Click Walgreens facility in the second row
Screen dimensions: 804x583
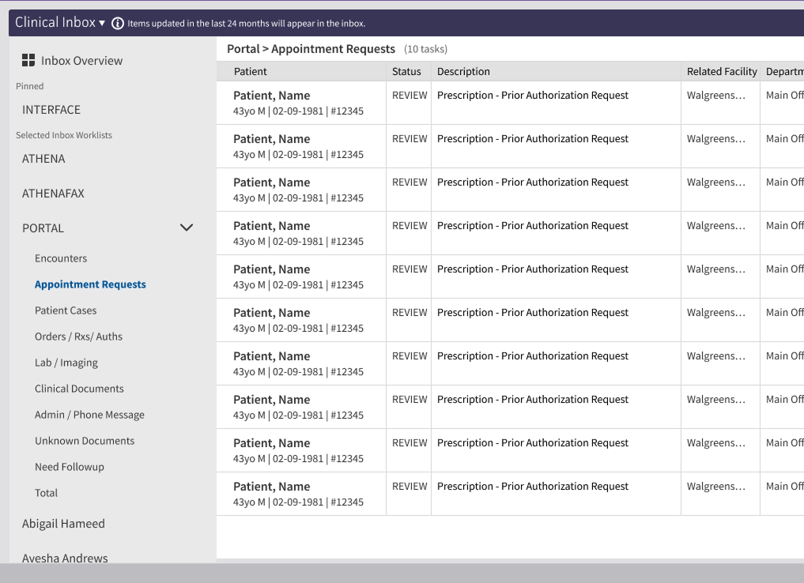[x=716, y=139]
